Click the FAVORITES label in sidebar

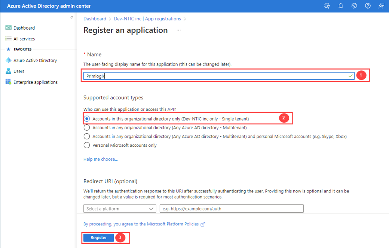click(22, 49)
